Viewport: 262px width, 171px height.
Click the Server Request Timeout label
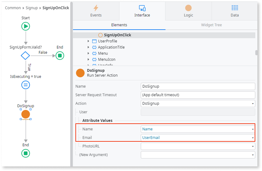coord(96,95)
